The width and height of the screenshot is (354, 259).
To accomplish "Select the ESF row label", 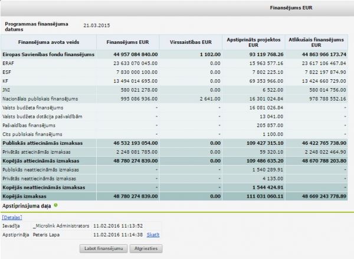I will pos(8,72).
